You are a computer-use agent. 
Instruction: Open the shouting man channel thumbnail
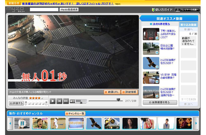click(x=40, y=123)
